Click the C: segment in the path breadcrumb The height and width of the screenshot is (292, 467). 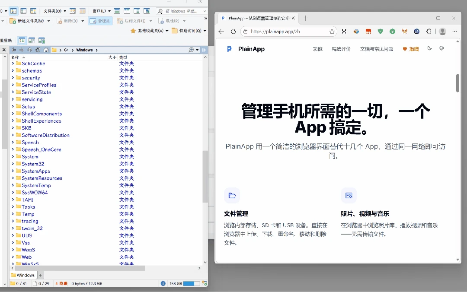(x=66, y=50)
